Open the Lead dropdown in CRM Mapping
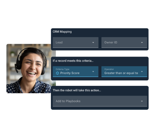This screenshot has width=155, height=138. pyautogui.click(x=75, y=42)
